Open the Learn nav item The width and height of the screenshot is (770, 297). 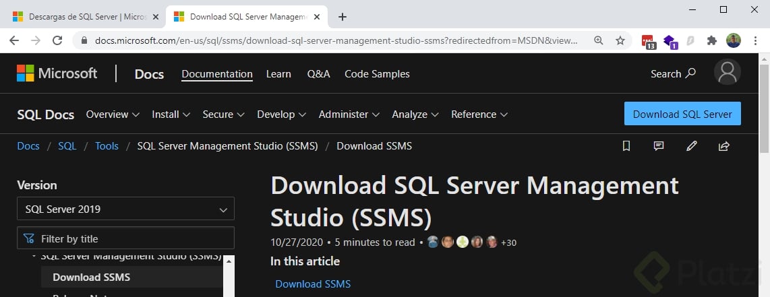pos(278,74)
